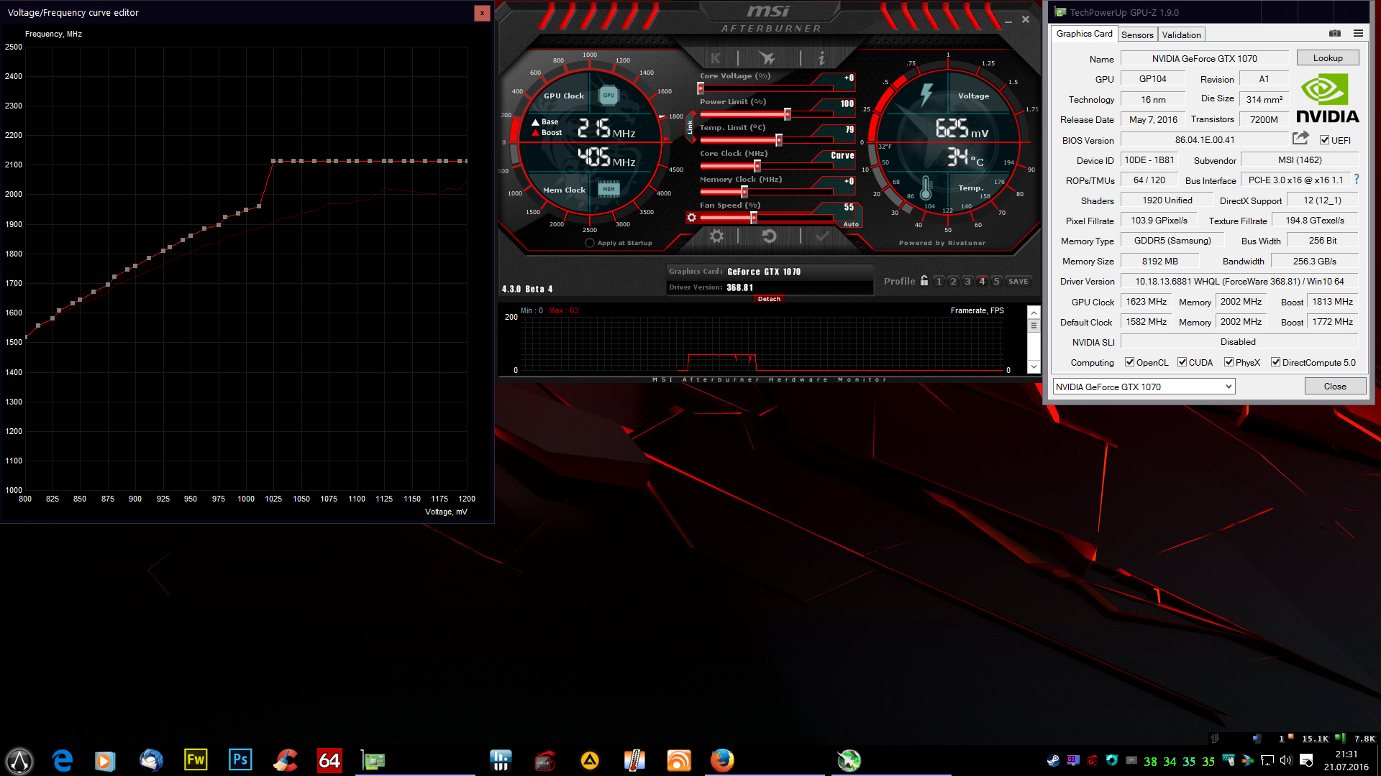Toggle the OpenCL checkbox

(1129, 362)
